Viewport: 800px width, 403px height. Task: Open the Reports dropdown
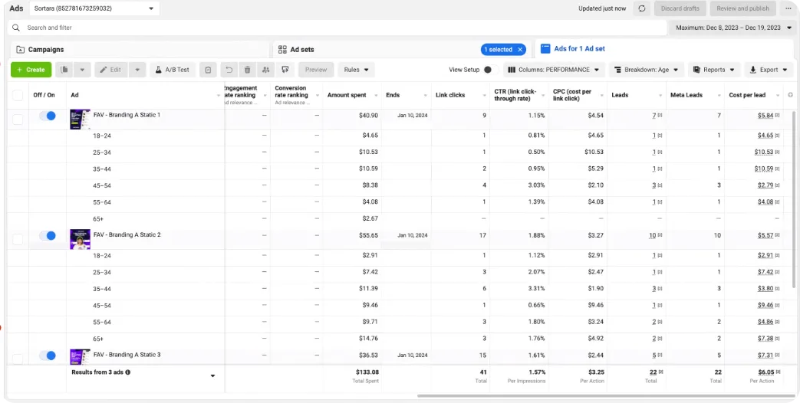coord(714,70)
